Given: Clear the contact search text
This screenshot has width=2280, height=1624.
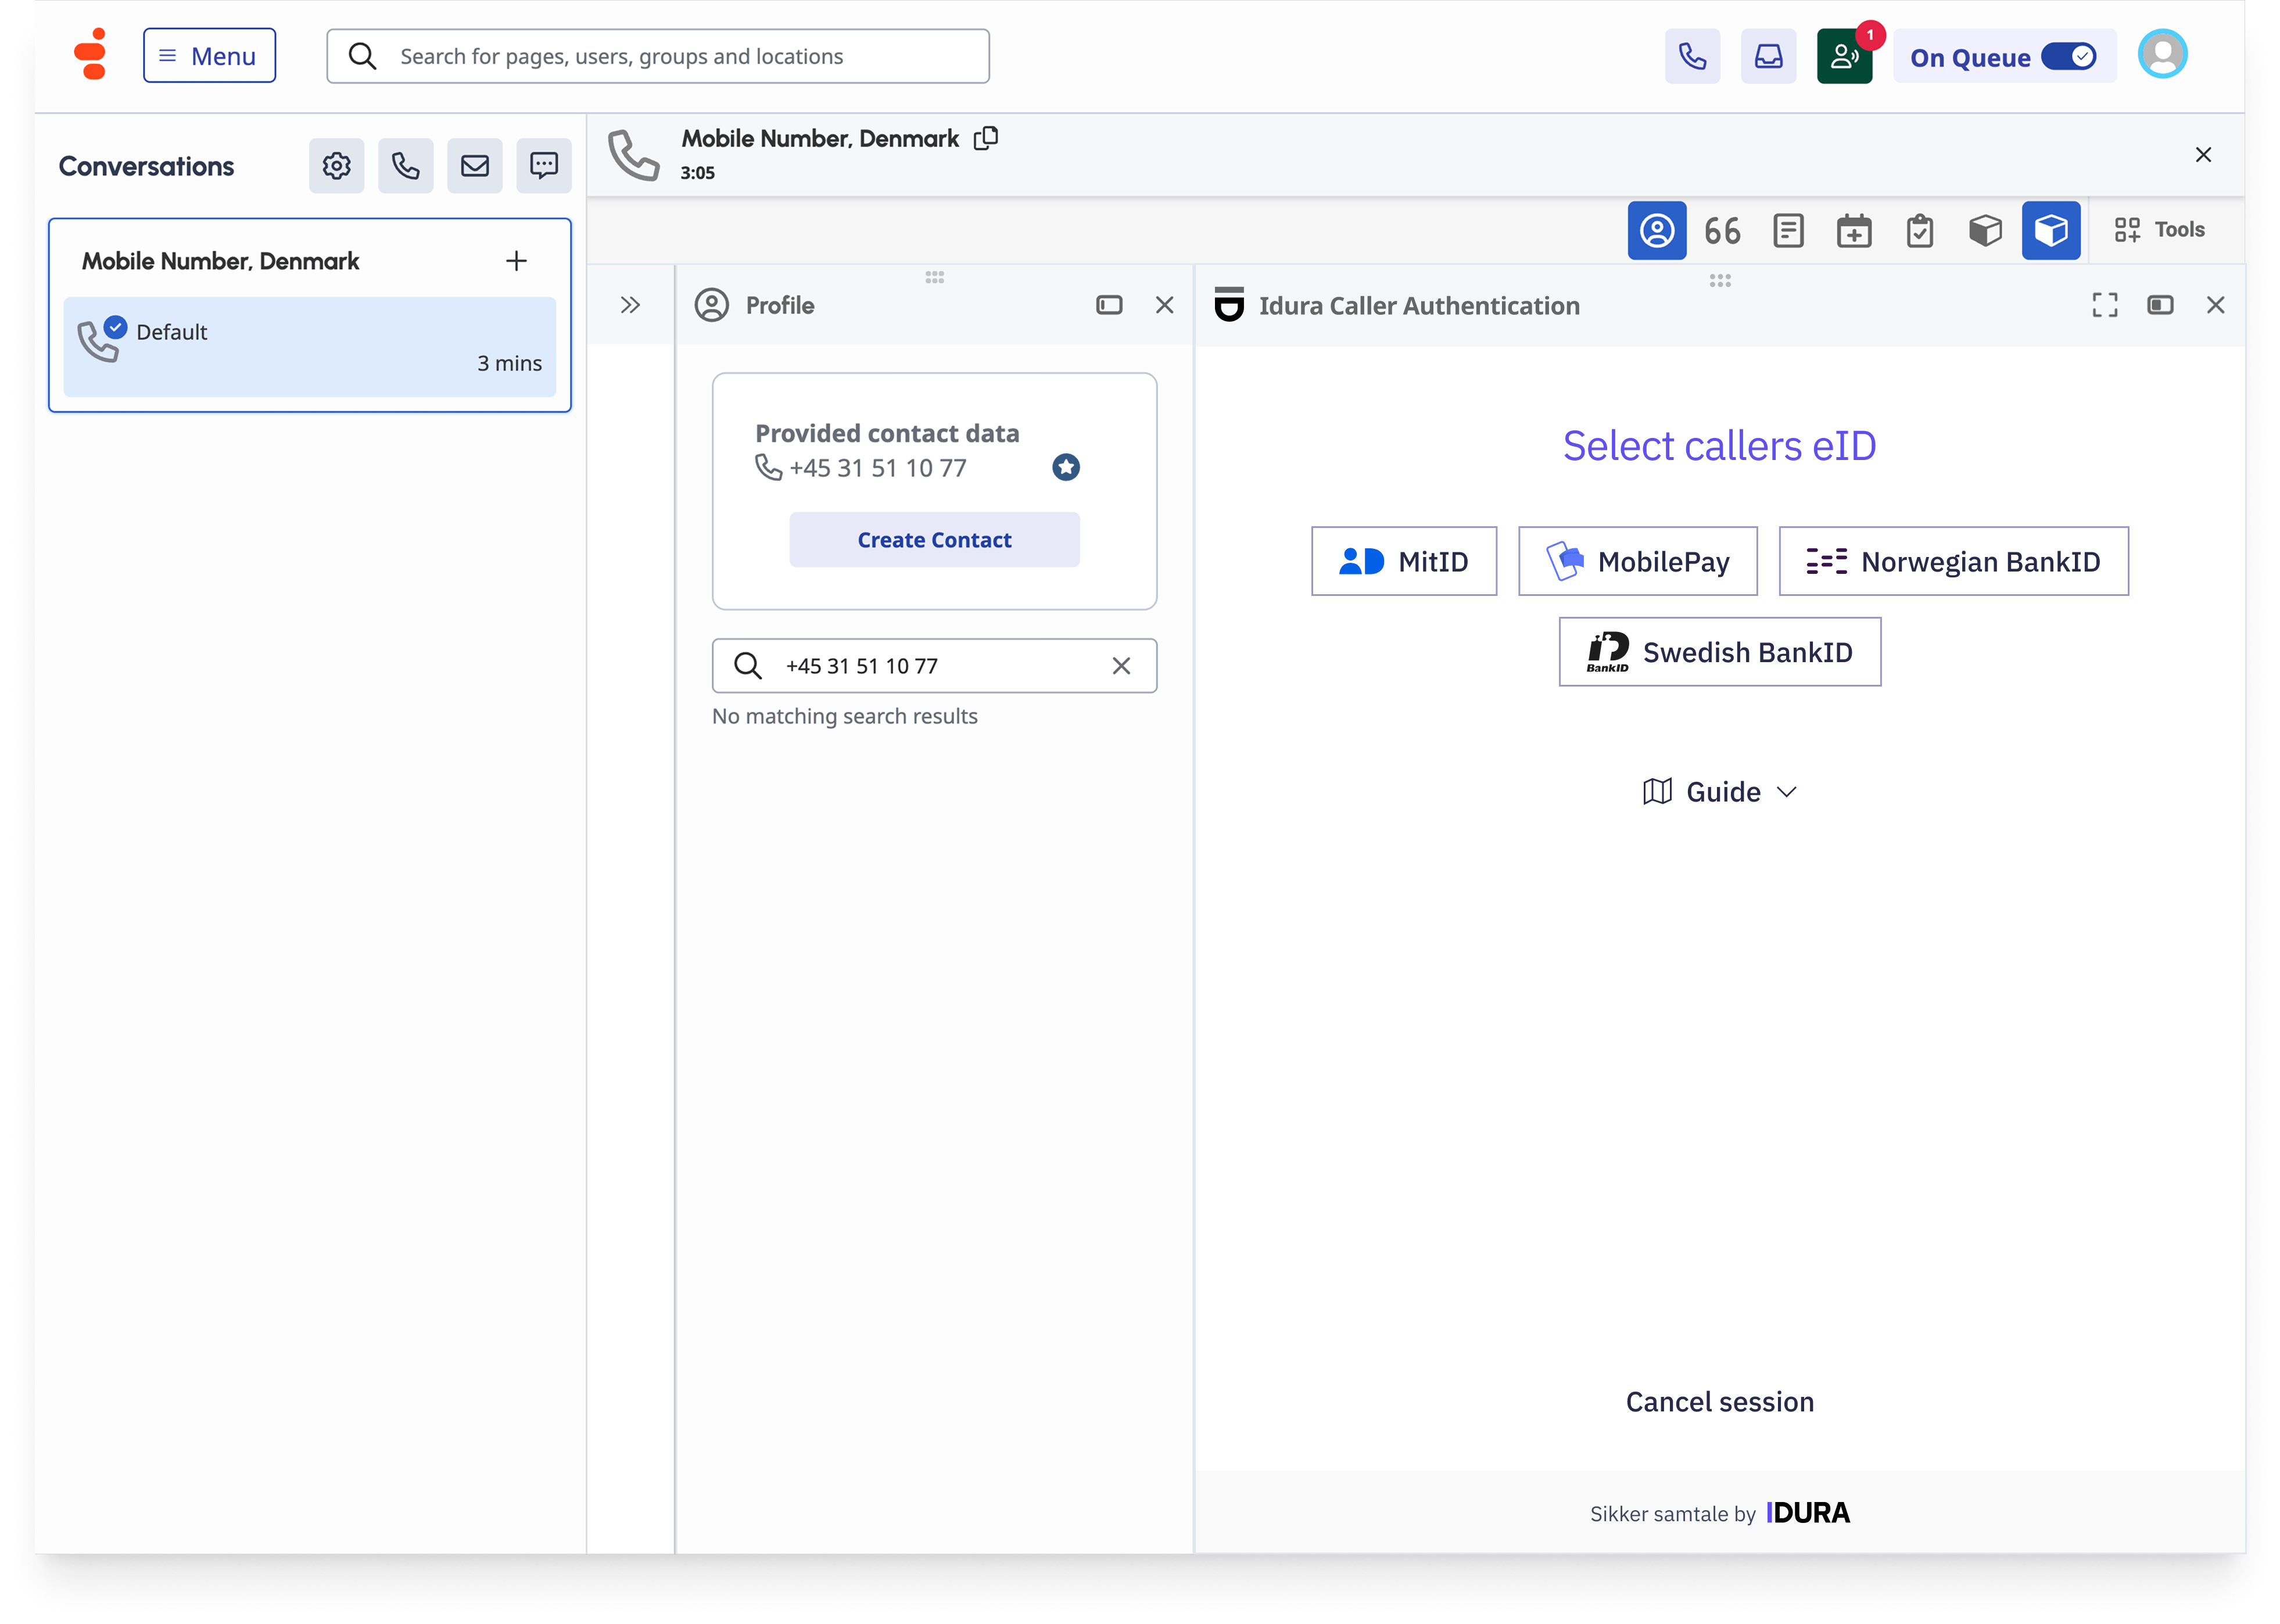Looking at the screenshot, I should click(x=1120, y=666).
